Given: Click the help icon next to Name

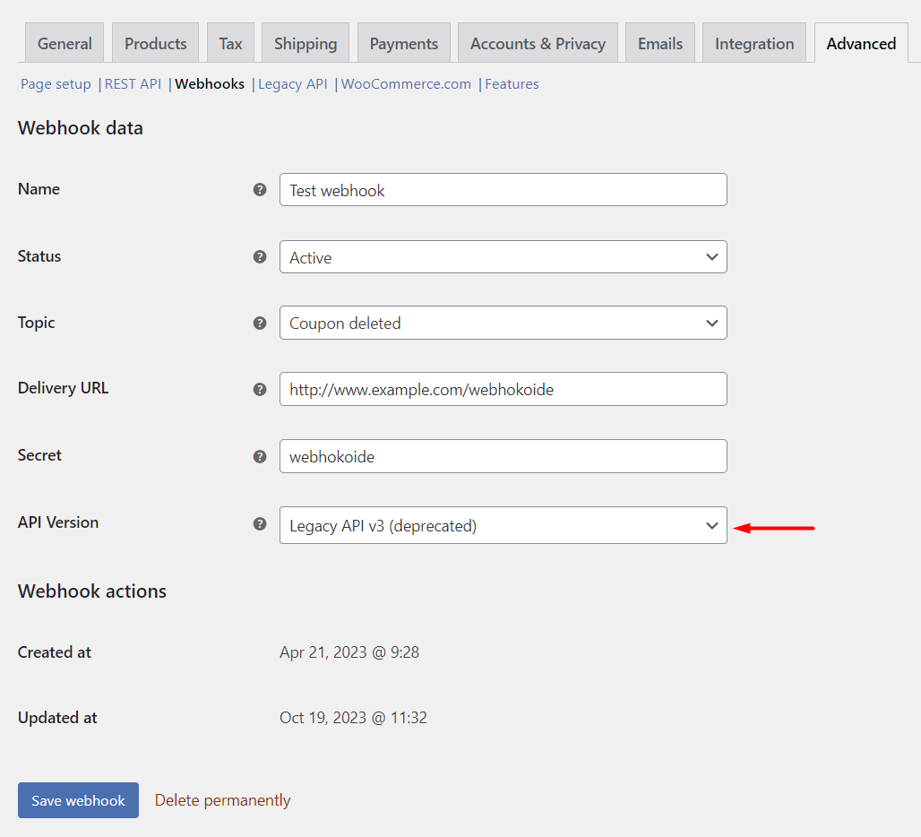Looking at the screenshot, I should click(x=260, y=190).
